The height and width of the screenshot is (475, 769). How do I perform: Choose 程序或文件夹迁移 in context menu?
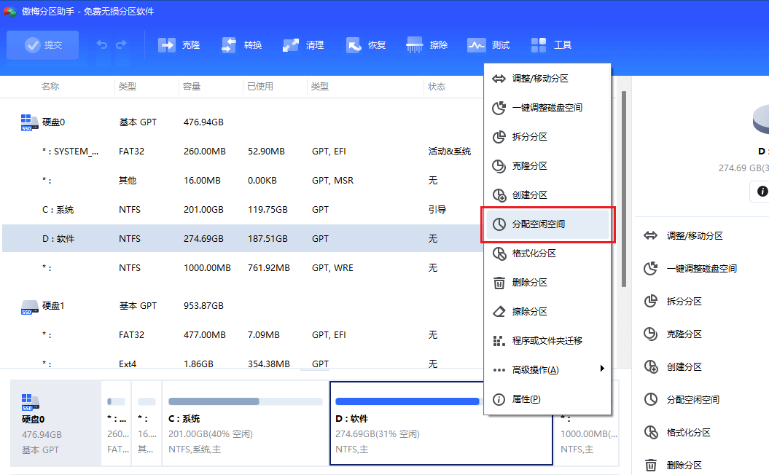pyautogui.click(x=547, y=341)
